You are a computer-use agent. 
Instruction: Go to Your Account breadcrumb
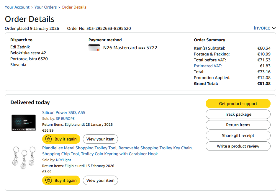tap(17, 7)
